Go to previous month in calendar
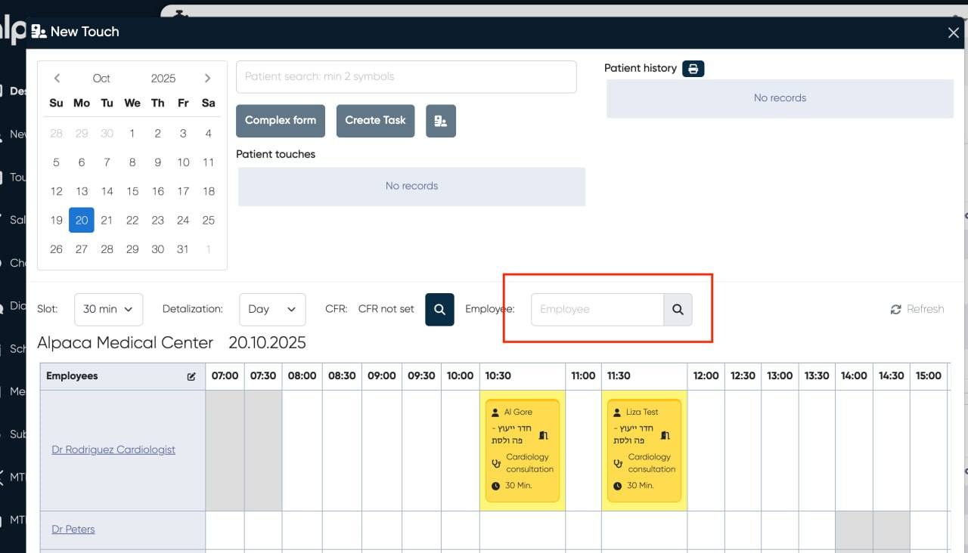 click(57, 79)
